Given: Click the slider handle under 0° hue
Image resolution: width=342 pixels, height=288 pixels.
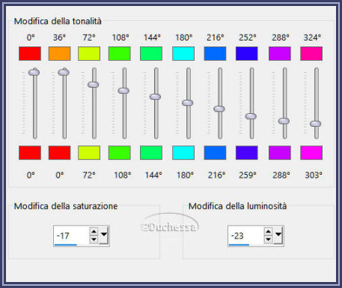Looking at the screenshot, I should tap(34, 72).
